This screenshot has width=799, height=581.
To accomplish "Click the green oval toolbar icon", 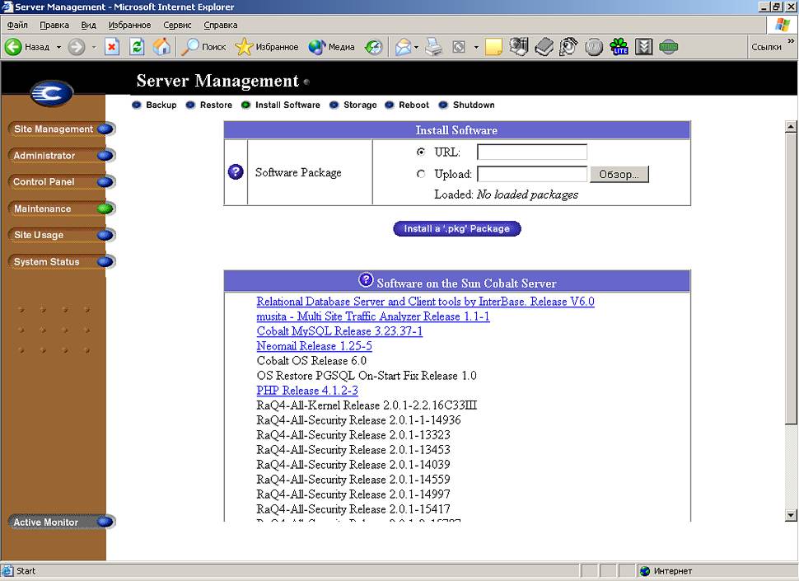I will coord(669,47).
